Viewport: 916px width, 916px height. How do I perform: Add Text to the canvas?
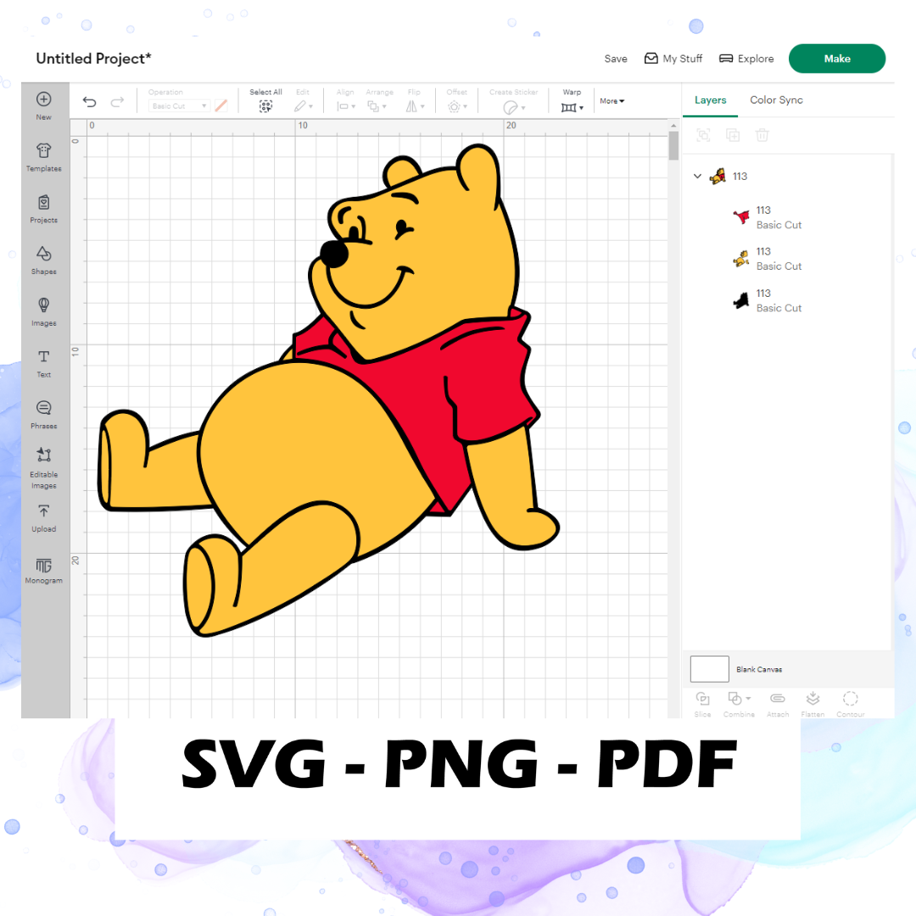[x=44, y=363]
